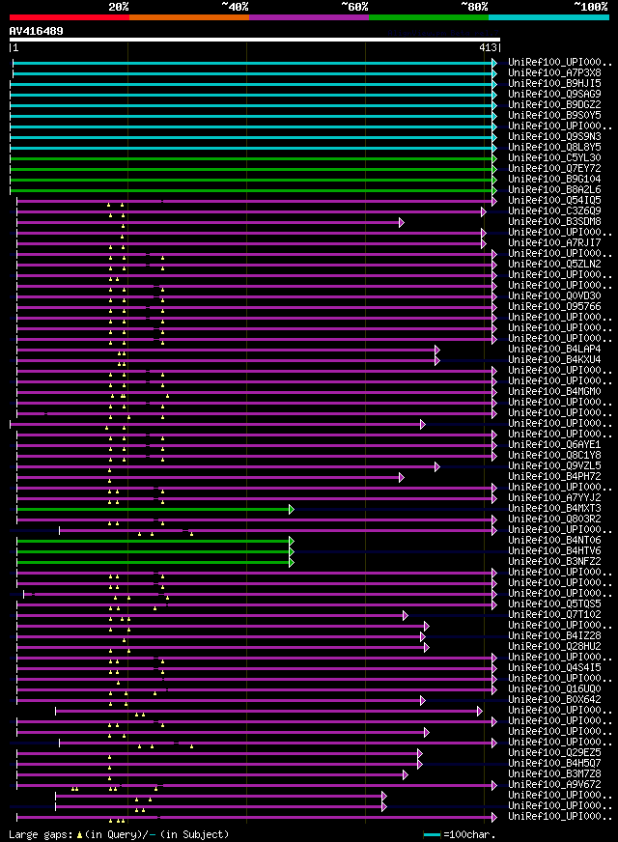618x842 pixels.
Task: Click the query end position 413 label
Action: pyautogui.click(x=488, y=47)
